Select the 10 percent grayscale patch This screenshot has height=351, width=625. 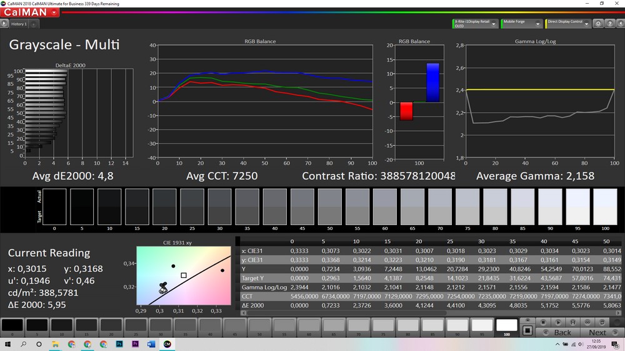click(62, 327)
